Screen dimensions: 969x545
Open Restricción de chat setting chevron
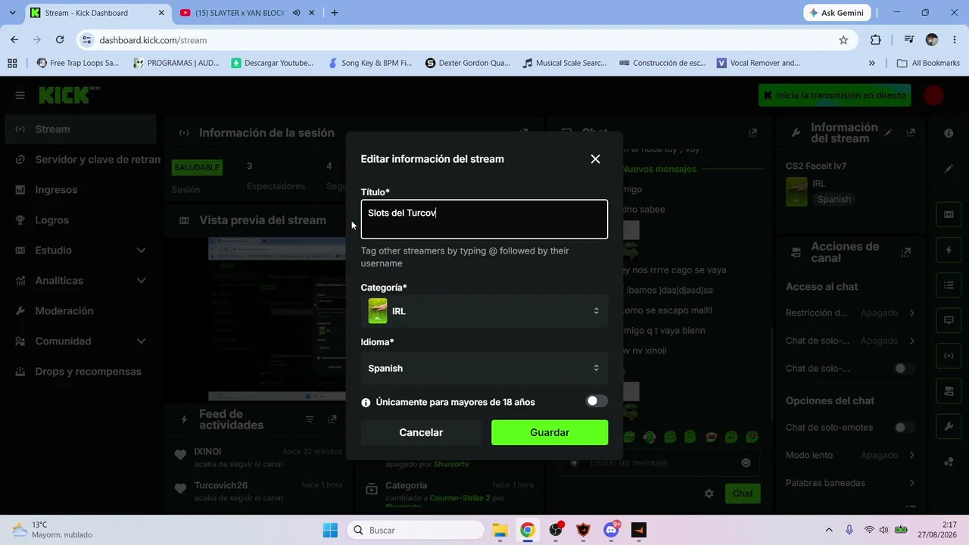tap(911, 313)
